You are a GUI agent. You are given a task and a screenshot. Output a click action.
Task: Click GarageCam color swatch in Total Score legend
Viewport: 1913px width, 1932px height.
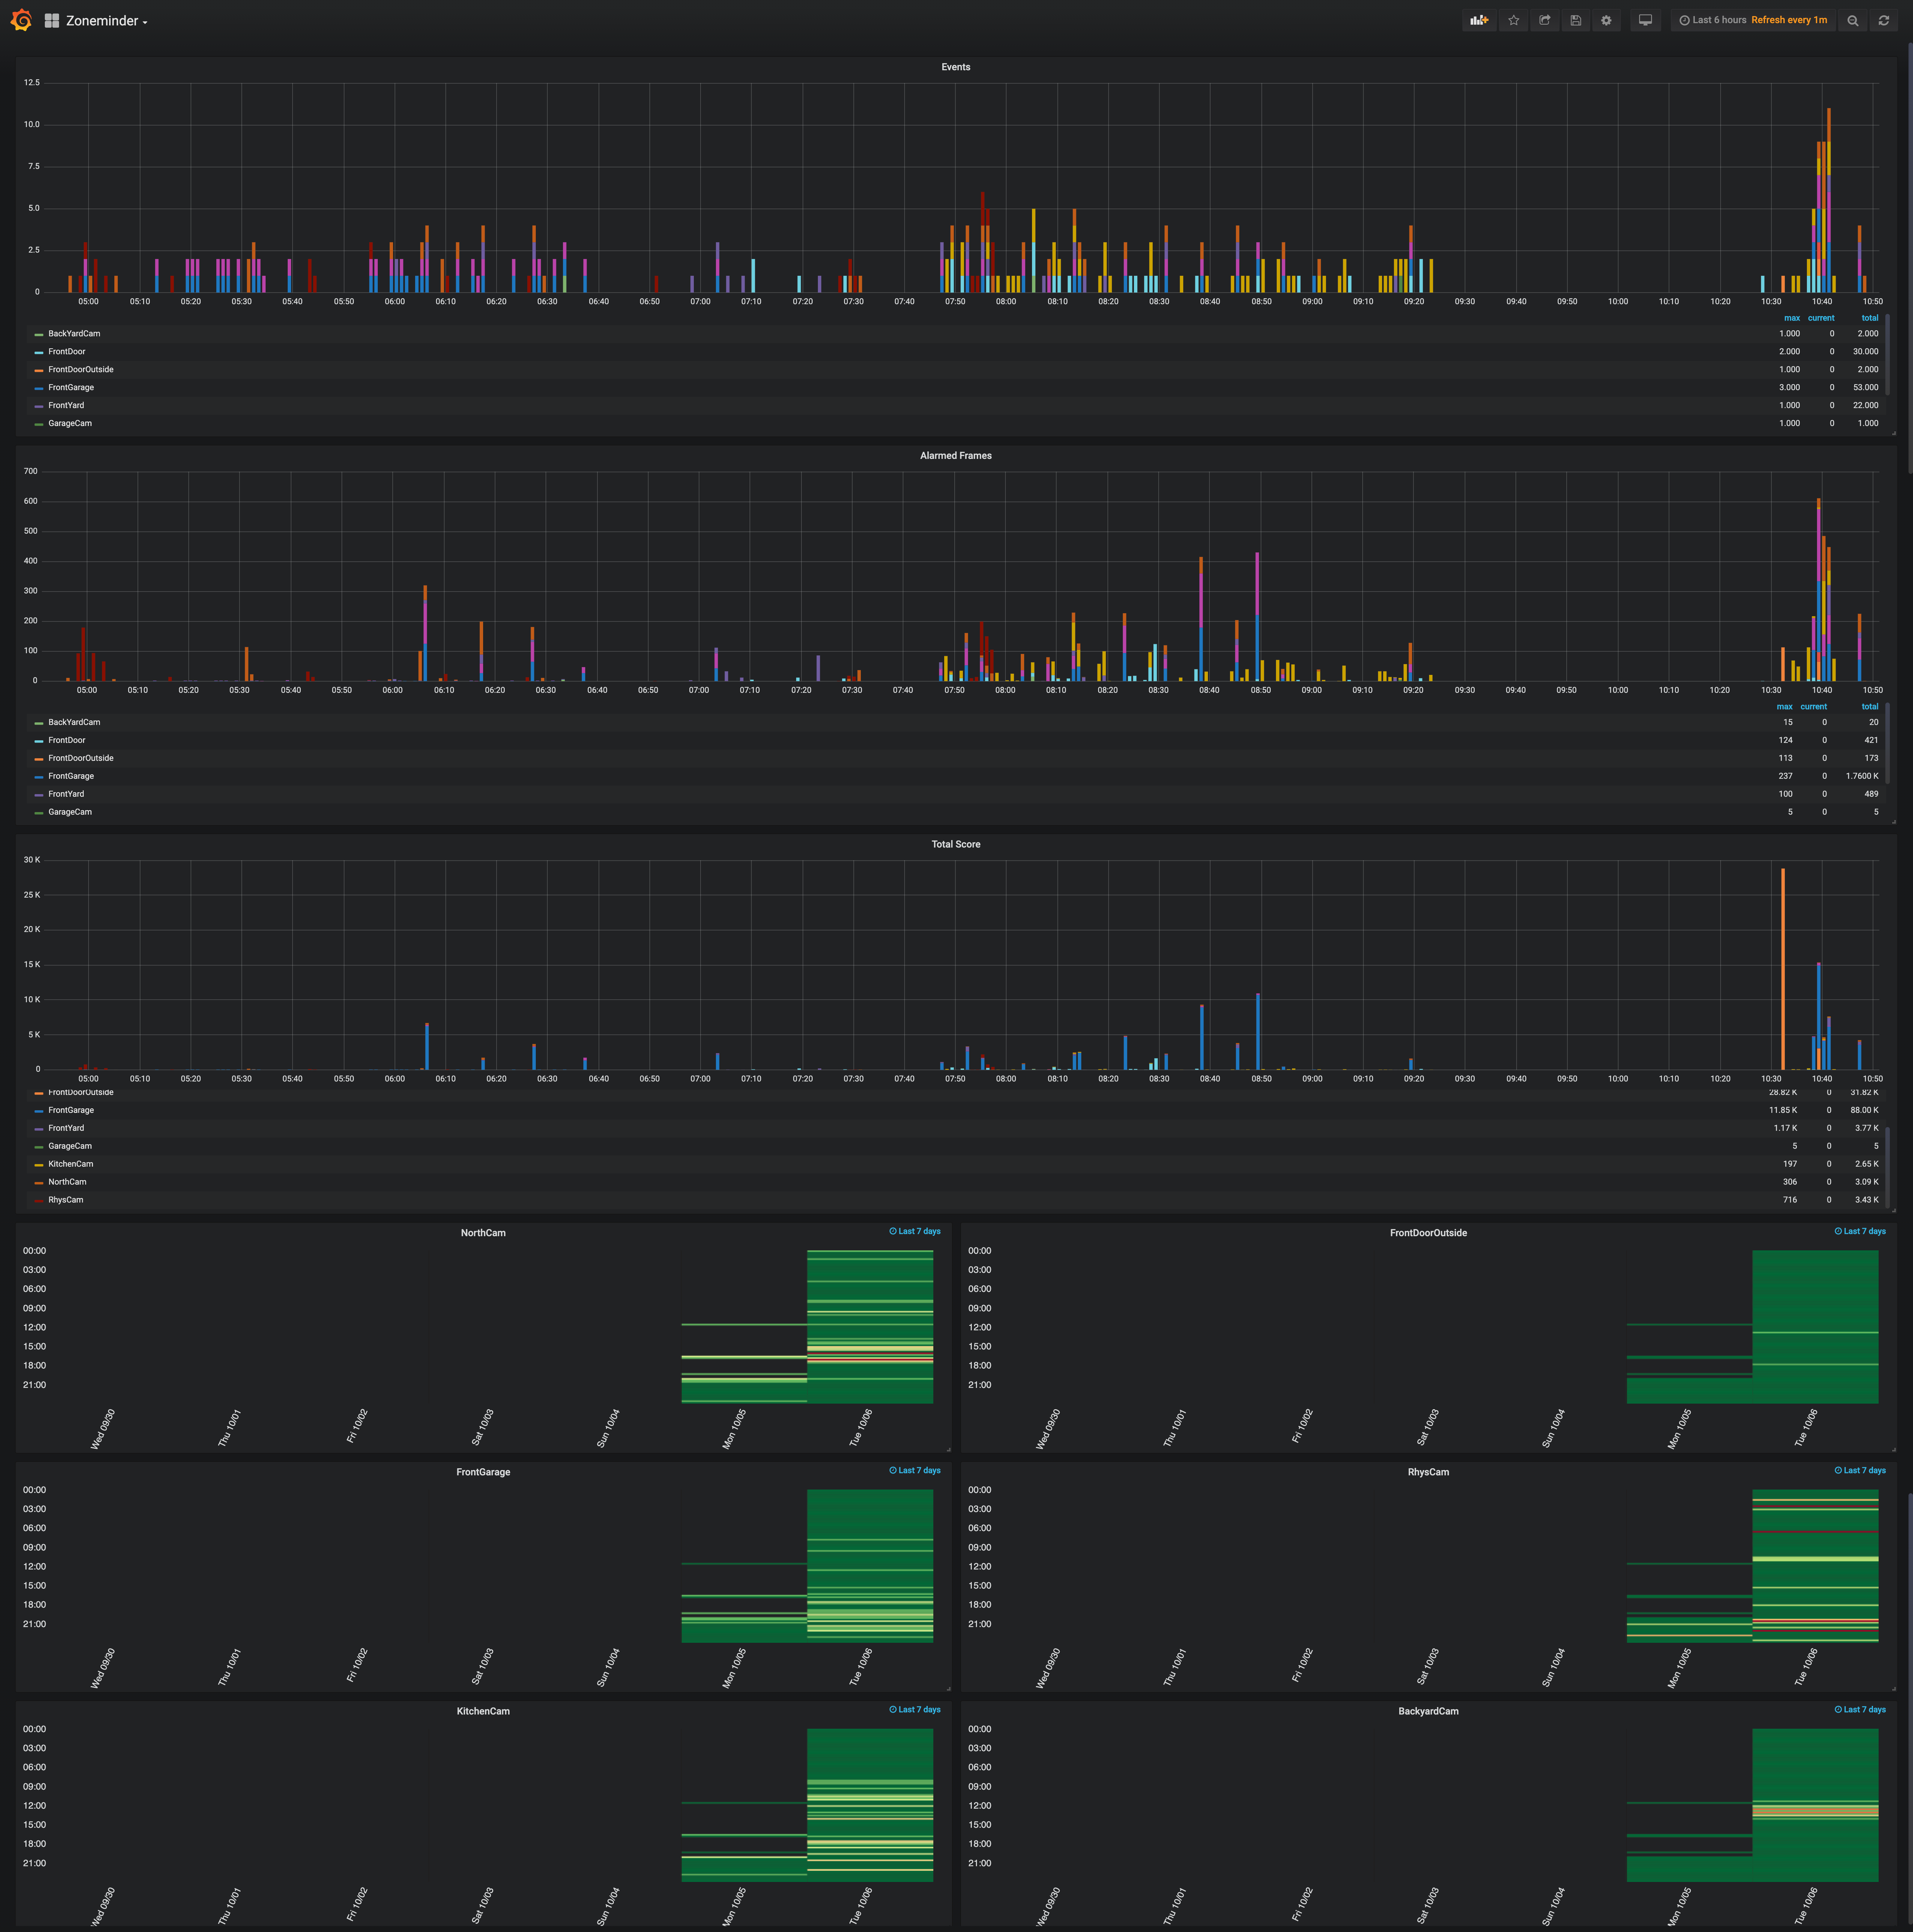point(39,1146)
